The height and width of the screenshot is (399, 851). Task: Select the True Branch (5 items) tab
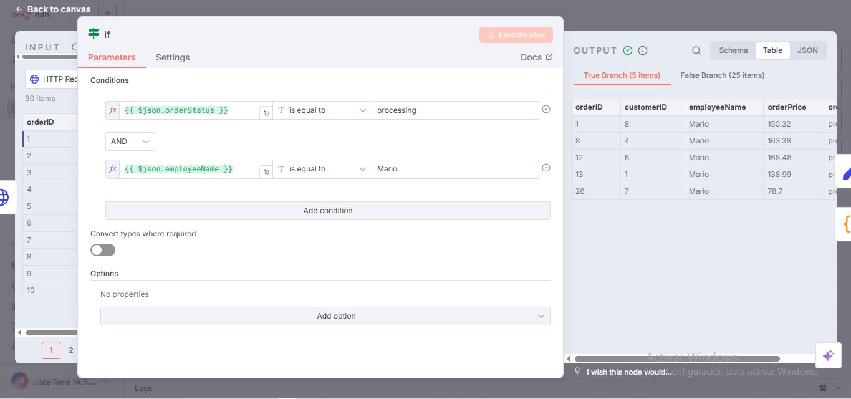coord(622,75)
